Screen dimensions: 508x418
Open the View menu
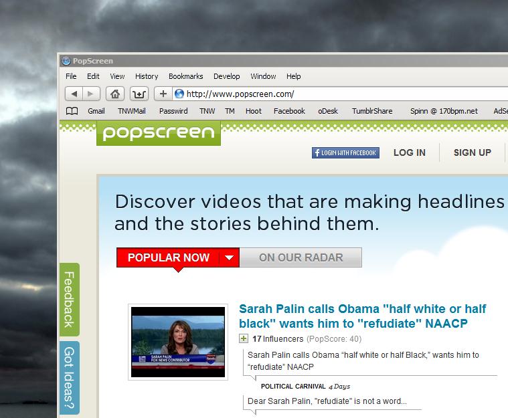click(117, 76)
